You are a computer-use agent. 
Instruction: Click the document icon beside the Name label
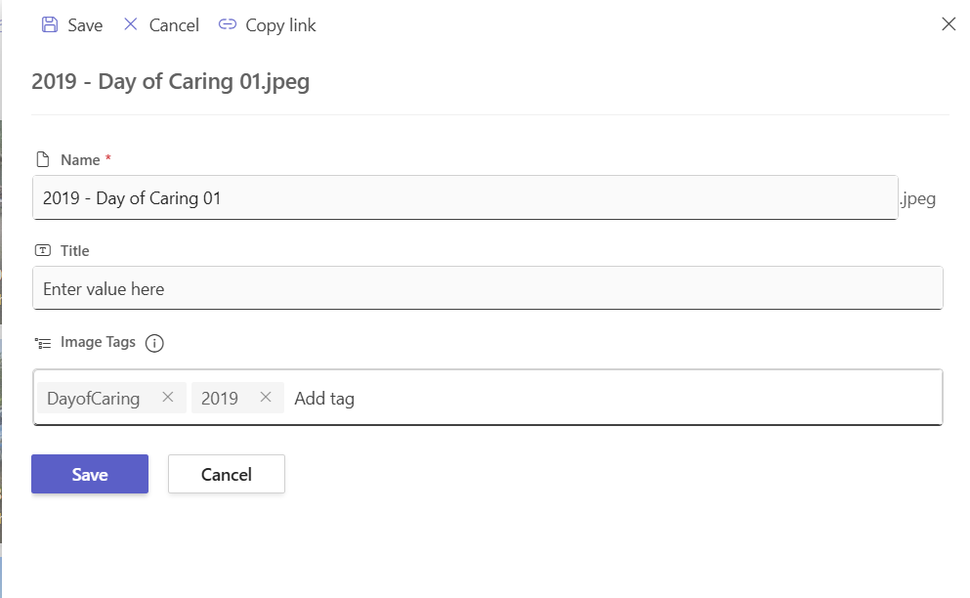click(42, 159)
